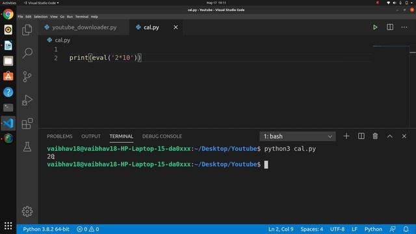Click the feedback icon in status bar
This screenshot has width=416, height=234.
393,229
